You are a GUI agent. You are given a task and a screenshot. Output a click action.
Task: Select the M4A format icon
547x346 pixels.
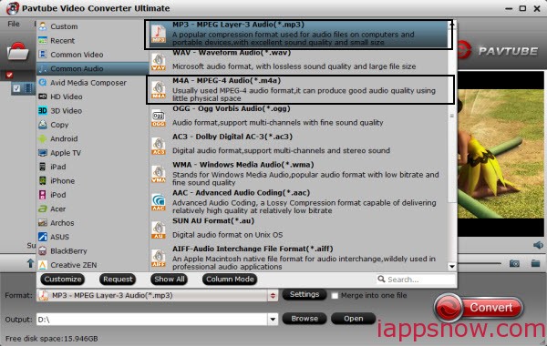(159, 90)
